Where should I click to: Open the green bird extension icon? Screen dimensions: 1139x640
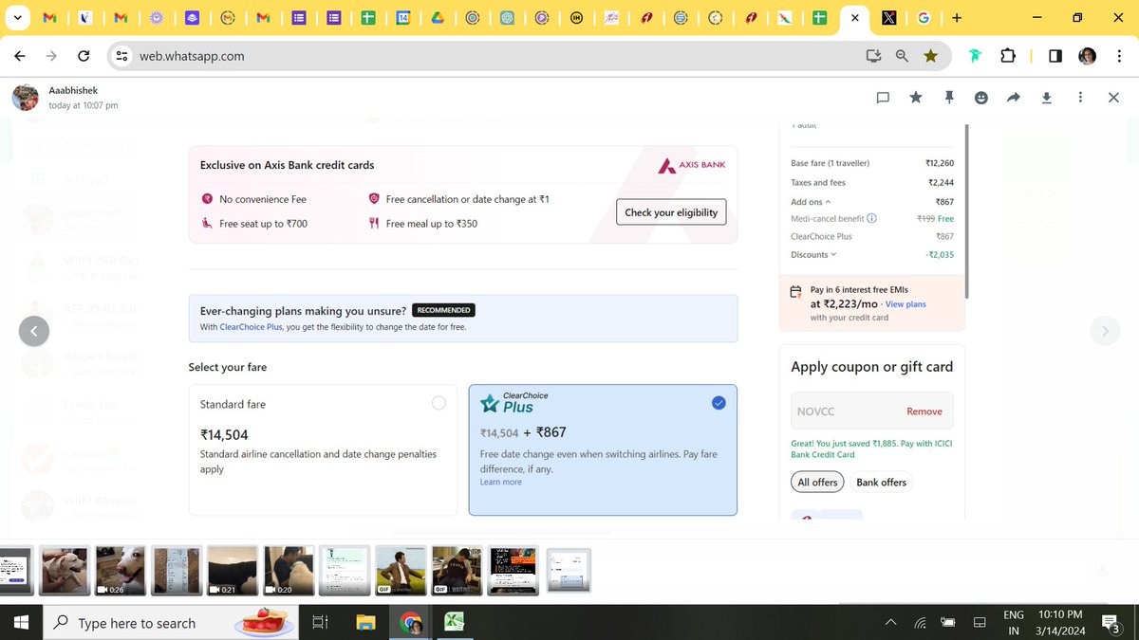click(x=975, y=56)
